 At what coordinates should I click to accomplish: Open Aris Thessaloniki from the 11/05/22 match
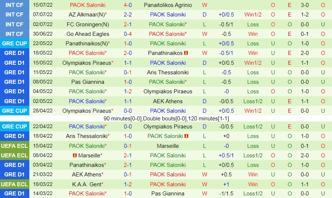coord(168,72)
